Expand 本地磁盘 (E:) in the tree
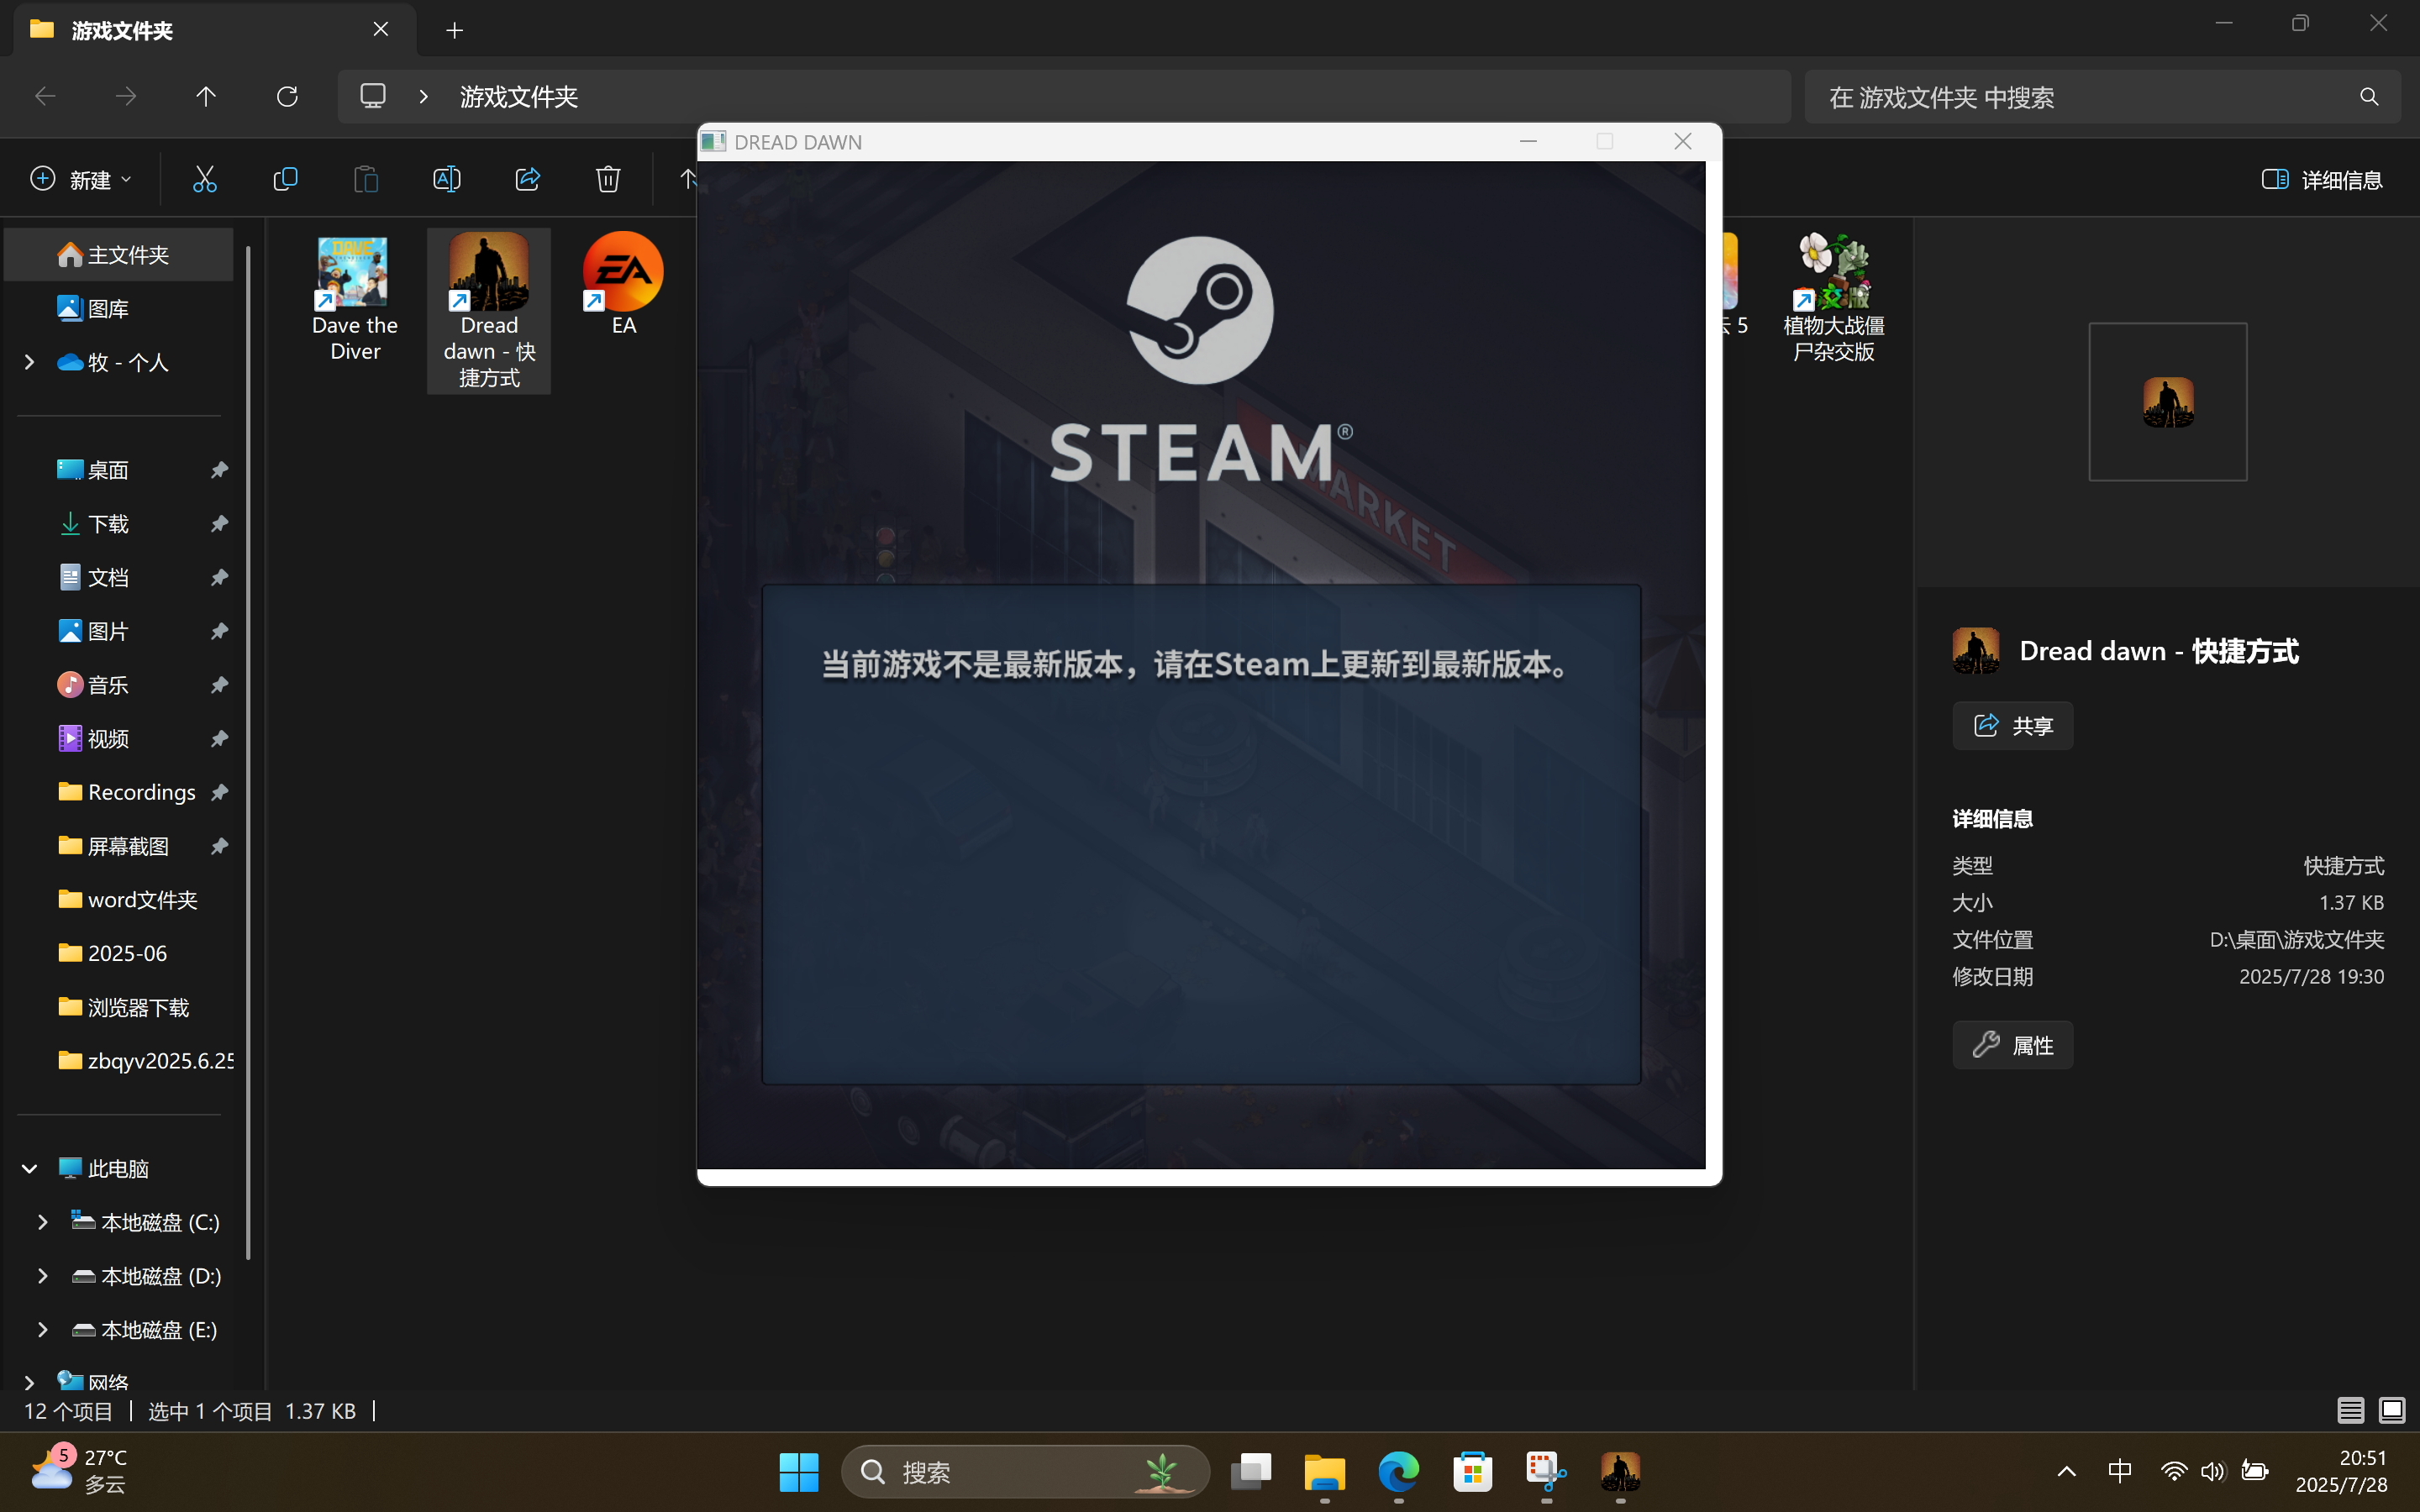This screenshot has height=1512, width=2420. [x=42, y=1329]
